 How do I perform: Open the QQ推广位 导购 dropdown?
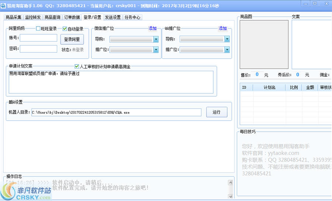[227, 39]
